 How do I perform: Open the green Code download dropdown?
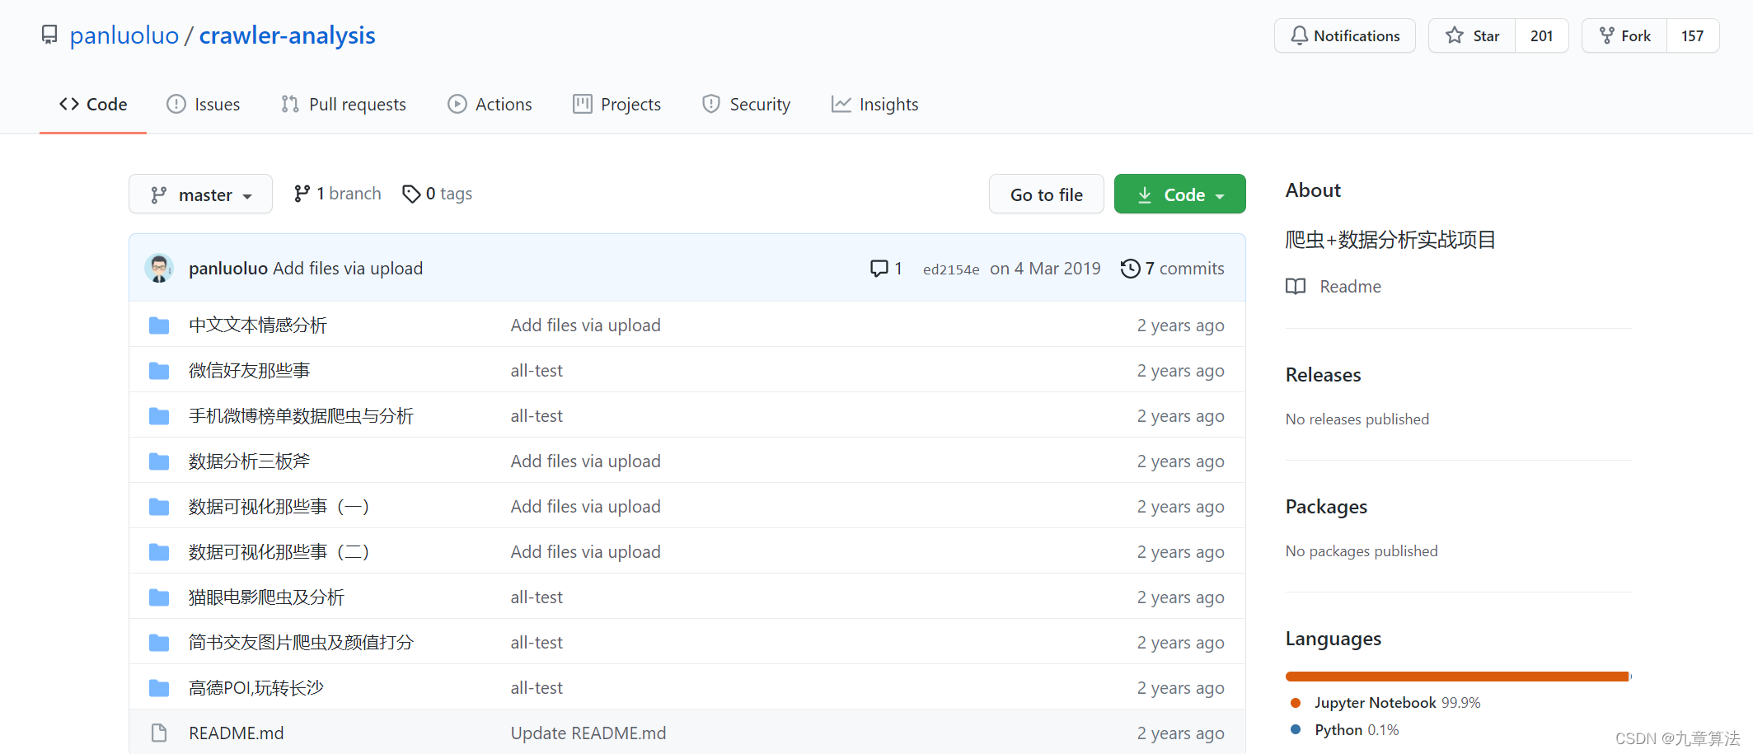(x=1180, y=194)
